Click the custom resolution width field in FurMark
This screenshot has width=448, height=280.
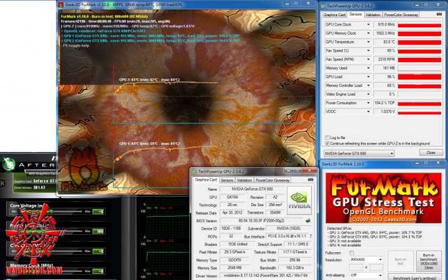coord(356,267)
